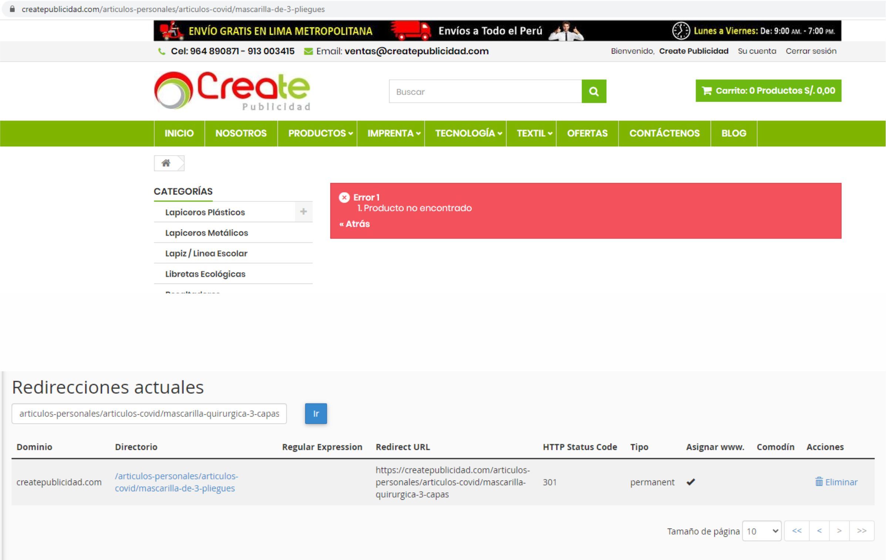Go to last page with >> button
Viewport: 886px width, 560px height.
(862, 531)
